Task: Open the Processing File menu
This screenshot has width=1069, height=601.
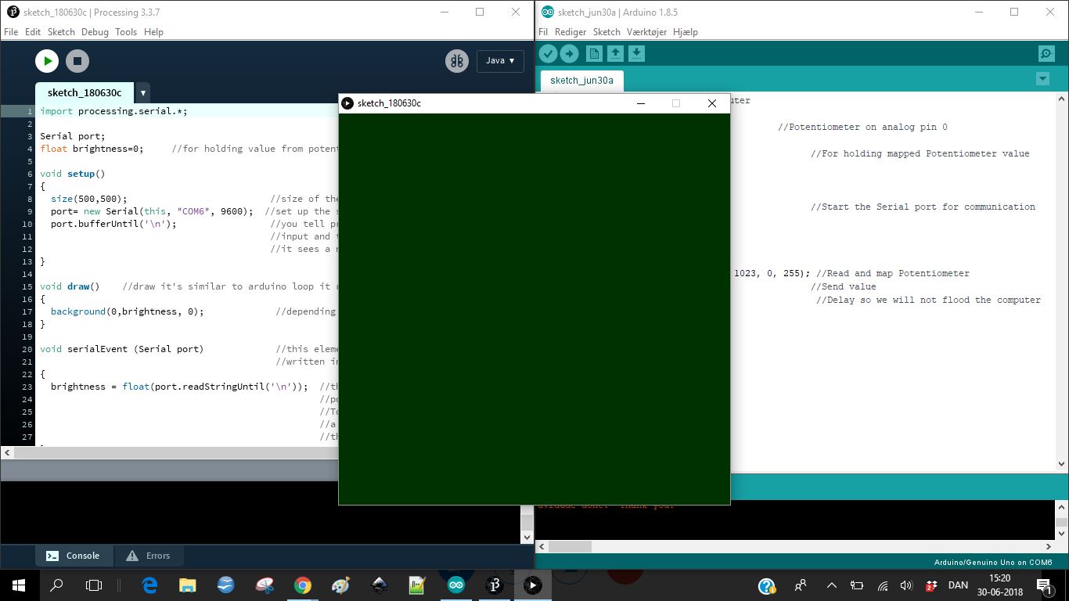Action: click(x=11, y=32)
